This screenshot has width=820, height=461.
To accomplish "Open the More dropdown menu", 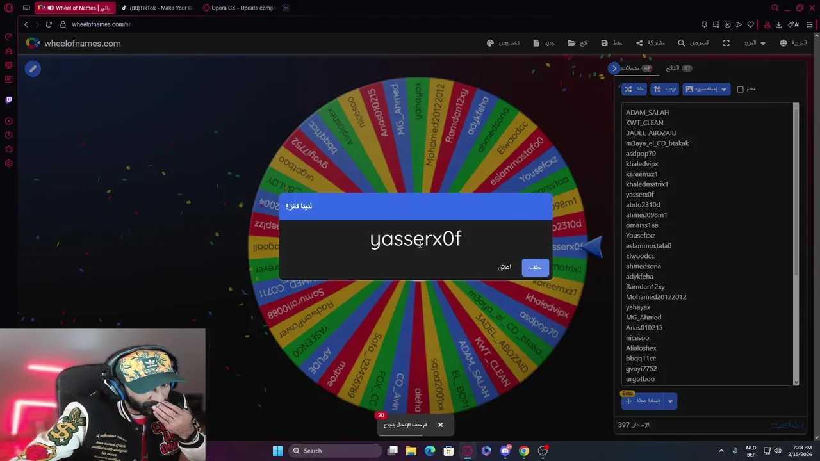I will [753, 43].
